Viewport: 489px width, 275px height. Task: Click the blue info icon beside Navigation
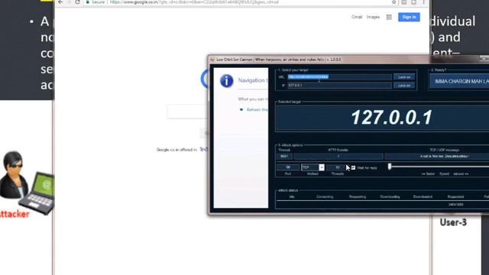[227, 81]
